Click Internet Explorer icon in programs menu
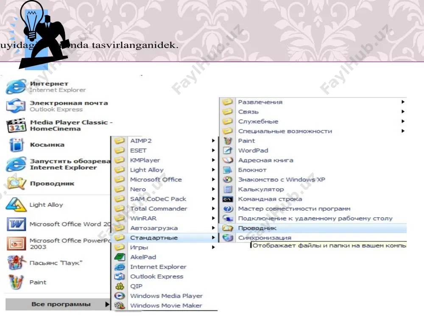The width and height of the screenshot is (424, 318). coord(120,267)
